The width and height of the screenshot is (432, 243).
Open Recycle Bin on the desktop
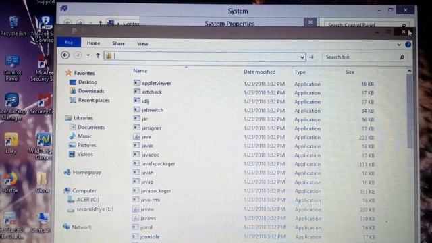(x=13, y=26)
